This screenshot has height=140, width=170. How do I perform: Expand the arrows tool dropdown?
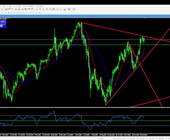pyautogui.click(x=10, y=13)
